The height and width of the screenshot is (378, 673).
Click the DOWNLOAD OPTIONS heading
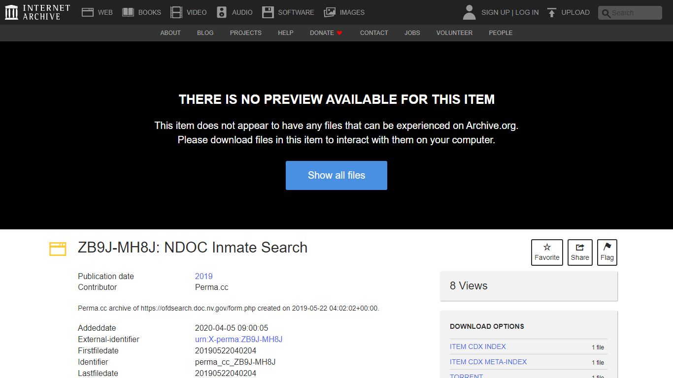(x=487, y=326)
